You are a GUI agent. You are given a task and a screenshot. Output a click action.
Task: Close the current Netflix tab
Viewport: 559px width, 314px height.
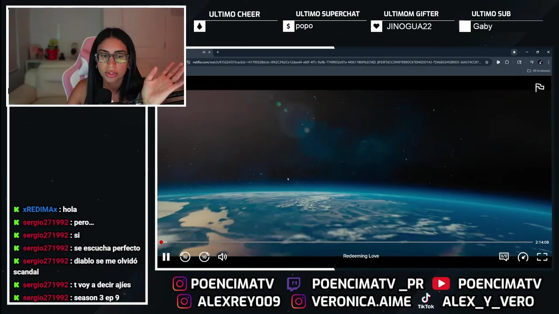coord(209,52)
